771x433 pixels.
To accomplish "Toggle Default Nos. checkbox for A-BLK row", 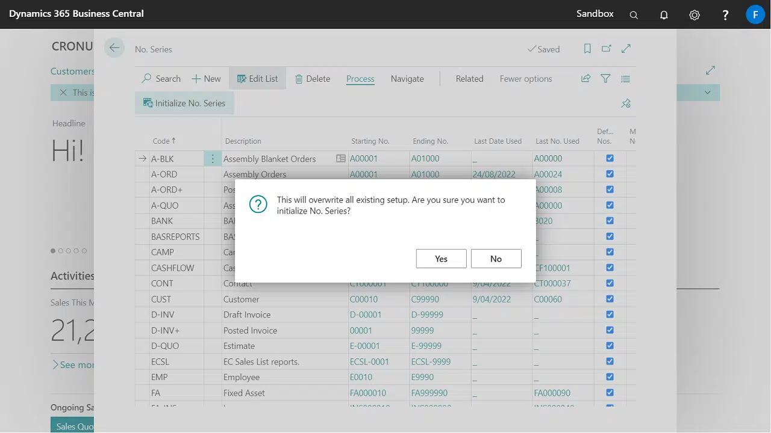I will [610, 159].
